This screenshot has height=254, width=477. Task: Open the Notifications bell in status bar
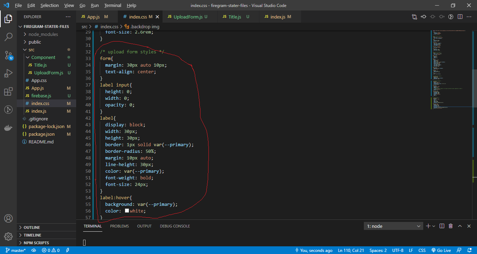click(469, 250)
